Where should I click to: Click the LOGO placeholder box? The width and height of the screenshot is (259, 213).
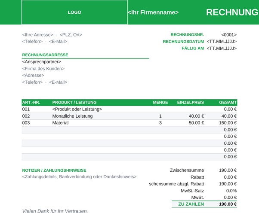(74, 12)
